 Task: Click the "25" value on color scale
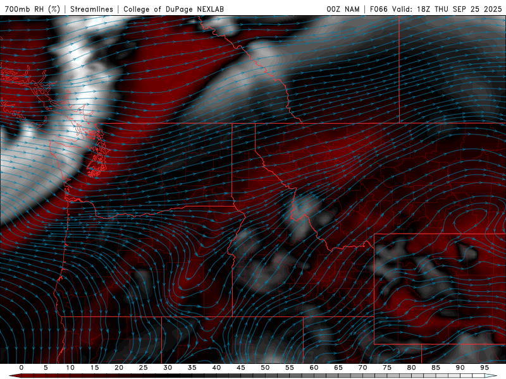(144, 368)
